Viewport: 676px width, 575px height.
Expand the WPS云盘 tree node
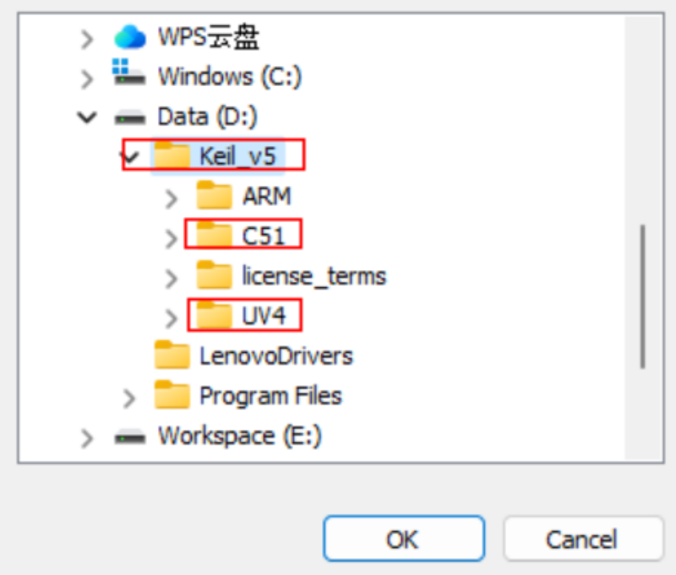point(86,39)
